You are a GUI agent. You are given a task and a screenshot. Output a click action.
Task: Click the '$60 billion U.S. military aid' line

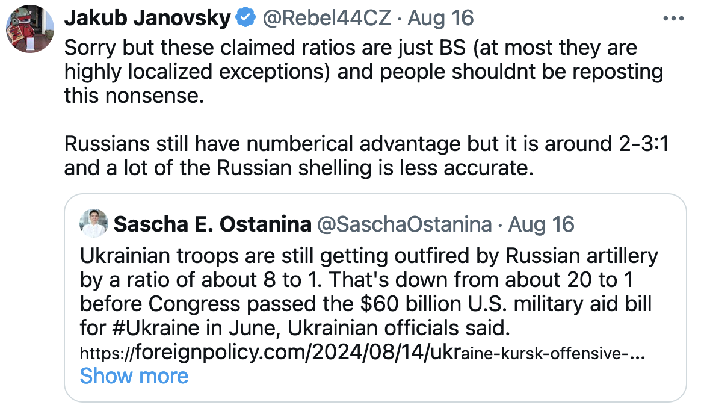[x=366, y=304]
